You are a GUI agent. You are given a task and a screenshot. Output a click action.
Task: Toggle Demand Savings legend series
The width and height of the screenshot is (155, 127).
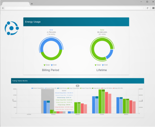click(x=62, y=88)
